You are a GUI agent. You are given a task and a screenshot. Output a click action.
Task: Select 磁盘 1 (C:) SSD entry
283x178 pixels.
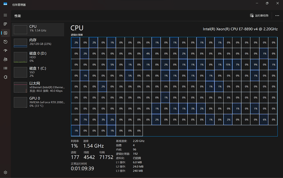(38, 72)
